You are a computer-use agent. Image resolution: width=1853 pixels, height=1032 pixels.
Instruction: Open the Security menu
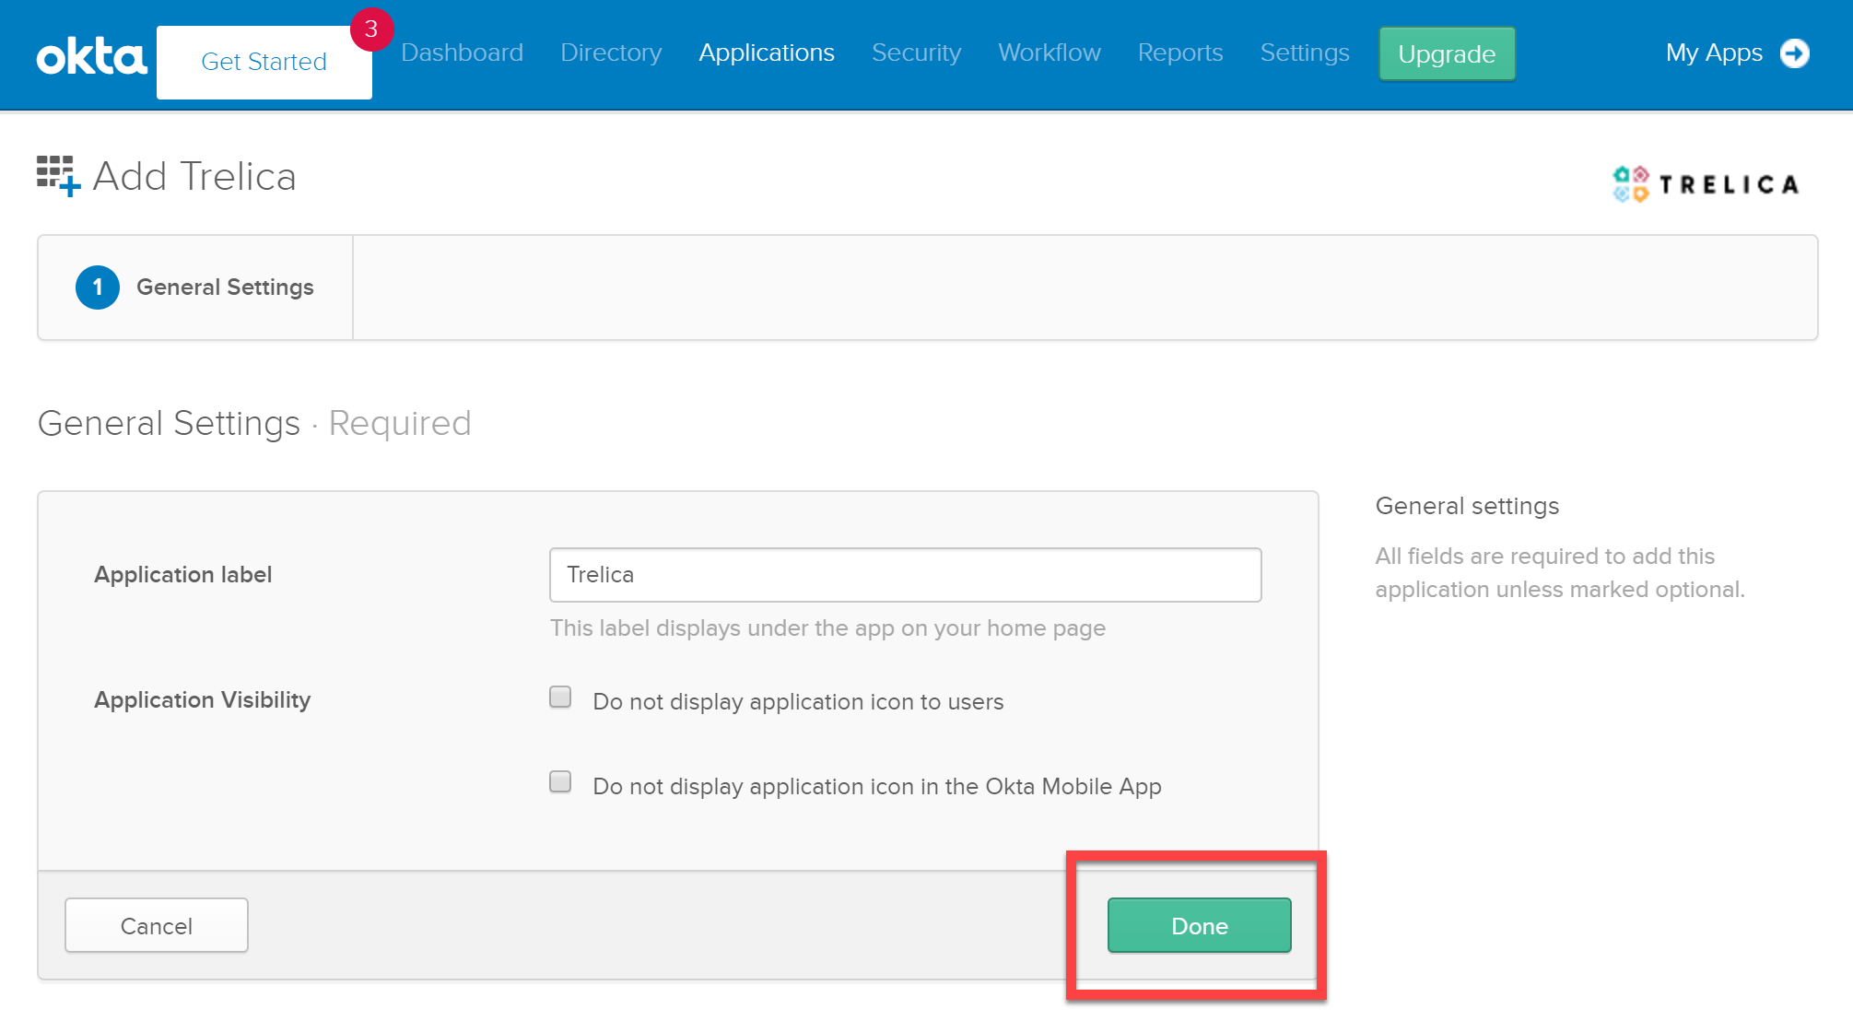point(916,53)
